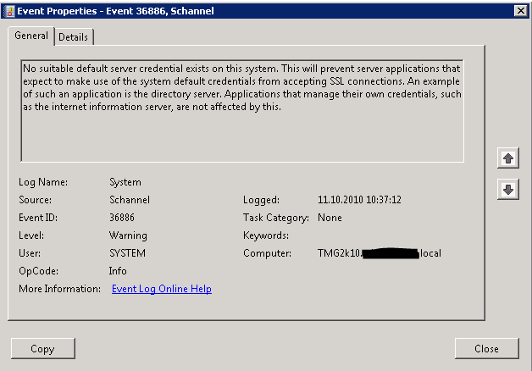Click the down arrow for next event

pos(508,189)
